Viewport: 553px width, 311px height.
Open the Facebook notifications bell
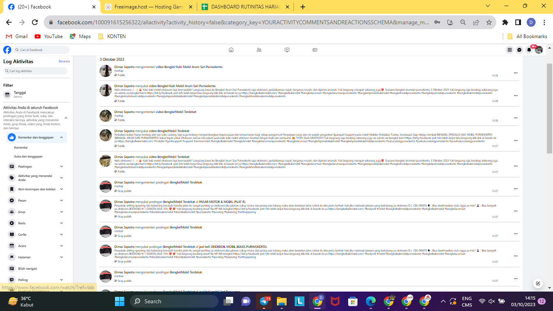click(x=529, y=50)
